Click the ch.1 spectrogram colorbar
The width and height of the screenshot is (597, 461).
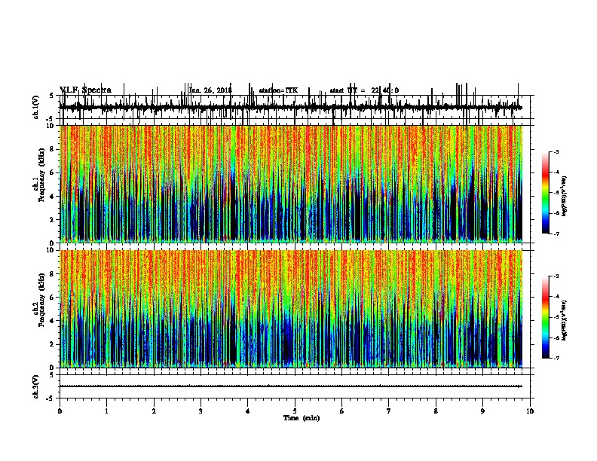[546, 193]
